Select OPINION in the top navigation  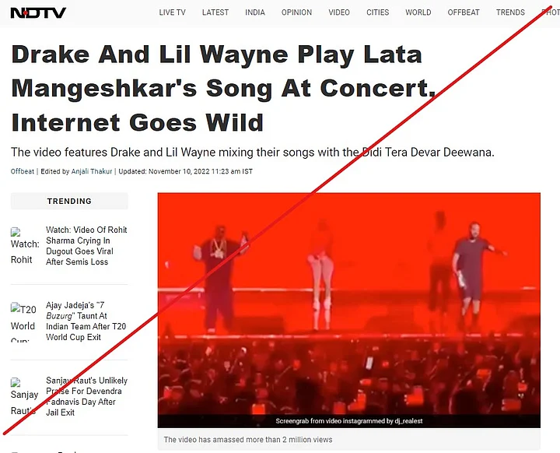point(296,12)
